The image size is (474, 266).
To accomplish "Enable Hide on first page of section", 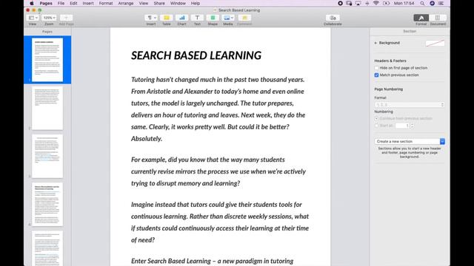I will [376, 68].
